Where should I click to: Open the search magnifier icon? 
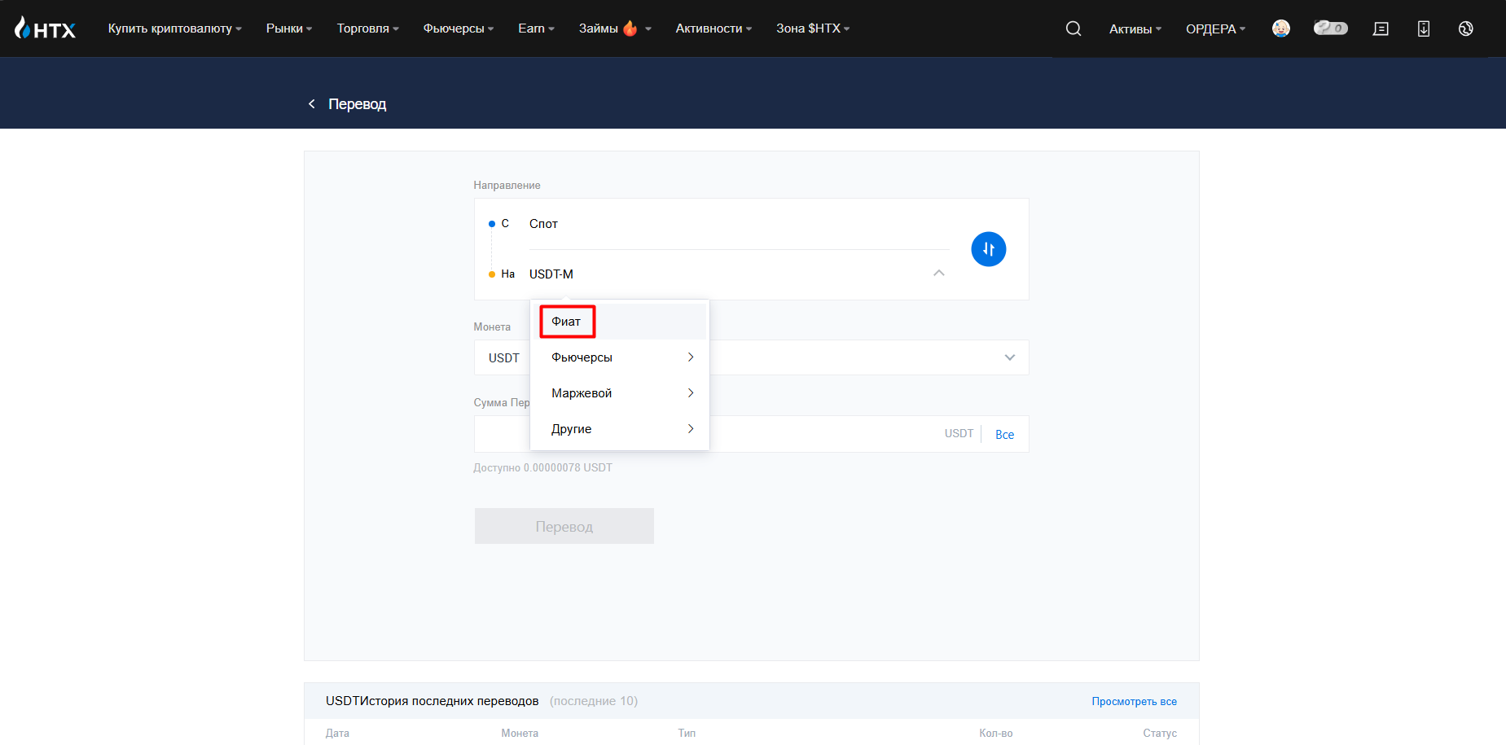pos(1074,28)
